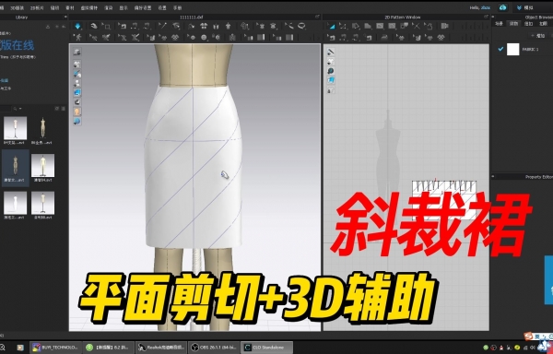Click the top icon of 3D view side toolbar
Image resolution: width=553 pixels, height=354 pixels.
coord(77,53)
